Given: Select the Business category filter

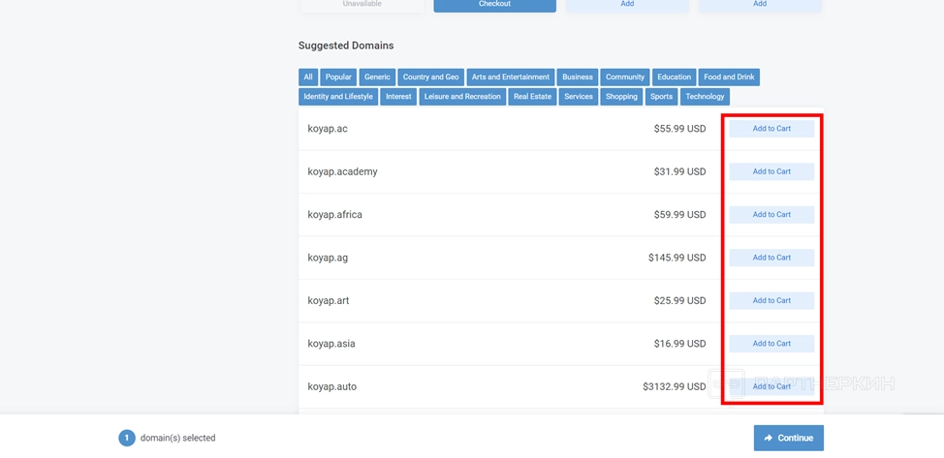Looking at the screenshot, I should tap(578, 77).
